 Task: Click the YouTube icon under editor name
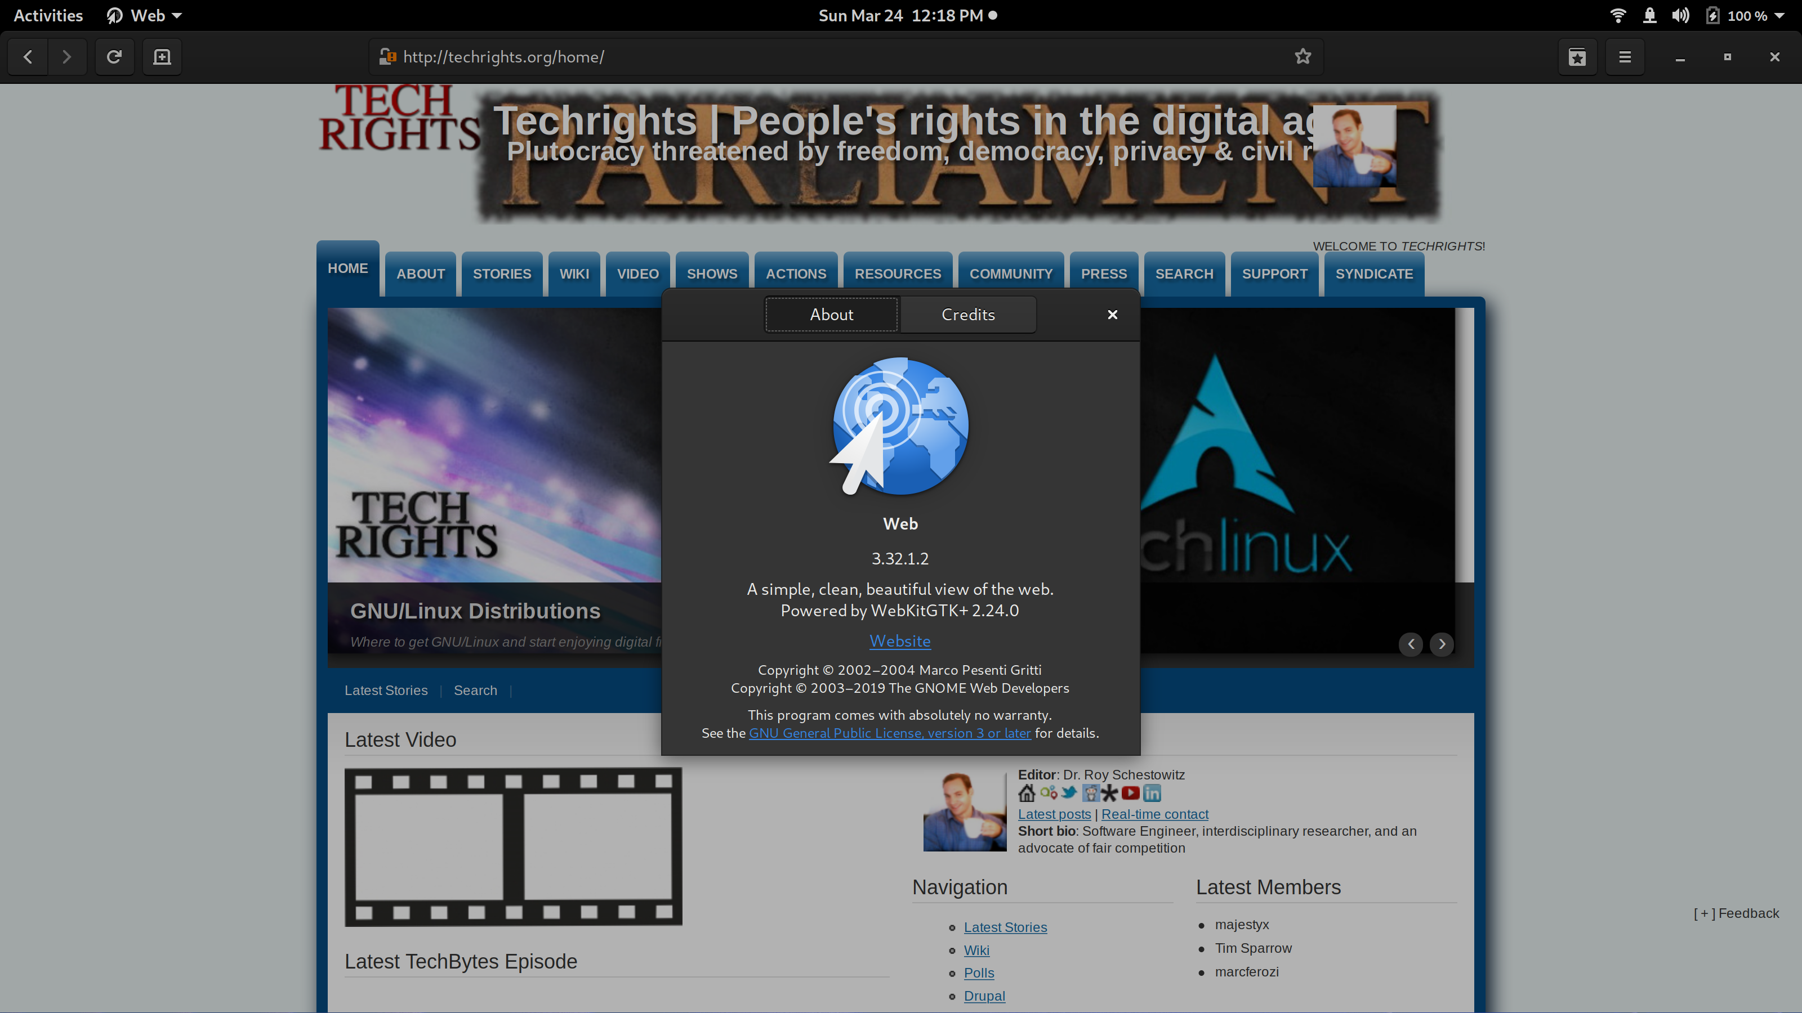click(1130, 793)
